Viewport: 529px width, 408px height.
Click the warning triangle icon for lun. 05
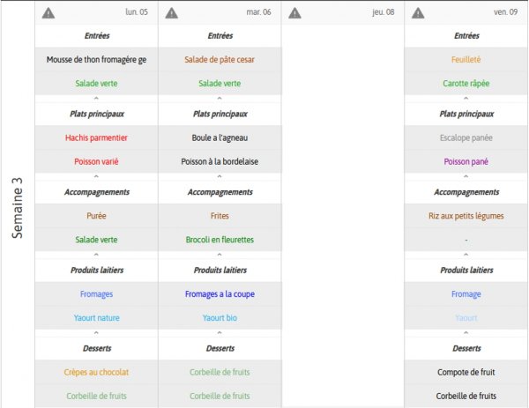point(48,13)
